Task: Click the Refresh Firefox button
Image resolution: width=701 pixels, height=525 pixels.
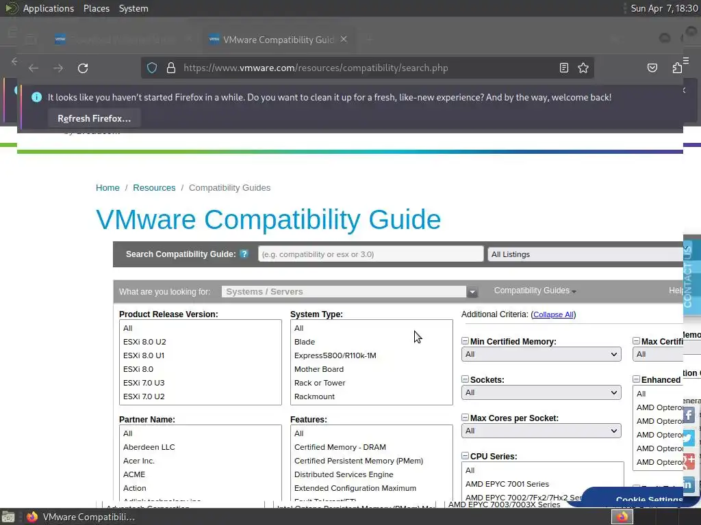Action: pyautogui.click(x=94, y=118)
